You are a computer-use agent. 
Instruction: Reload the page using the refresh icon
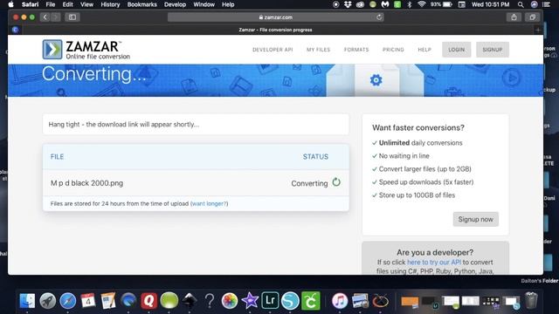[x=379, y=17]
